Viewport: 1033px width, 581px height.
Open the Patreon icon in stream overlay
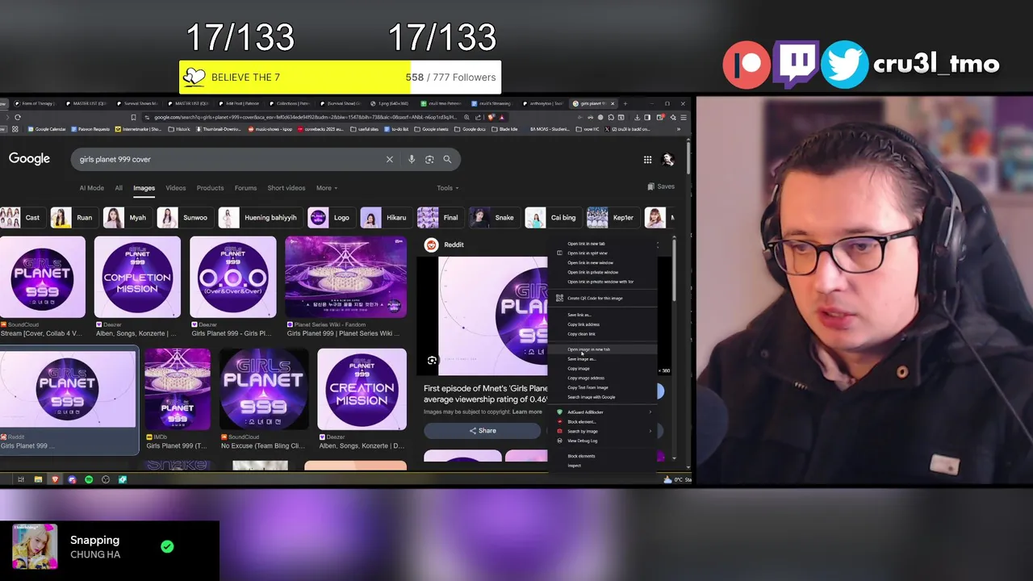(747, 65)
